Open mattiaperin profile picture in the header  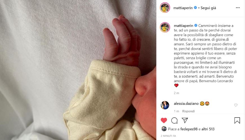point(165,8)
